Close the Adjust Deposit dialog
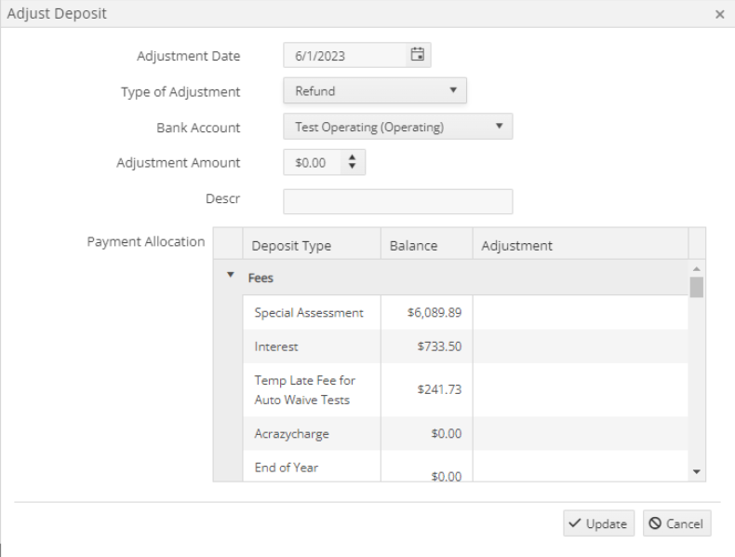Screen dimensions: 735x557 click(x=719, y=15)
